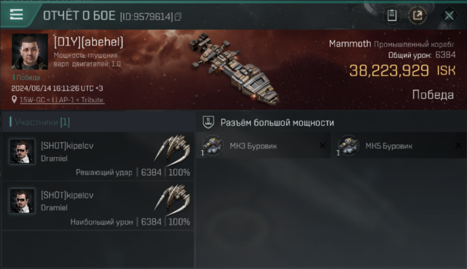This screenshot has height=269, width=467.
Task: Click the X beside МК3 Буровик
Action: click(x=323, y=145)
